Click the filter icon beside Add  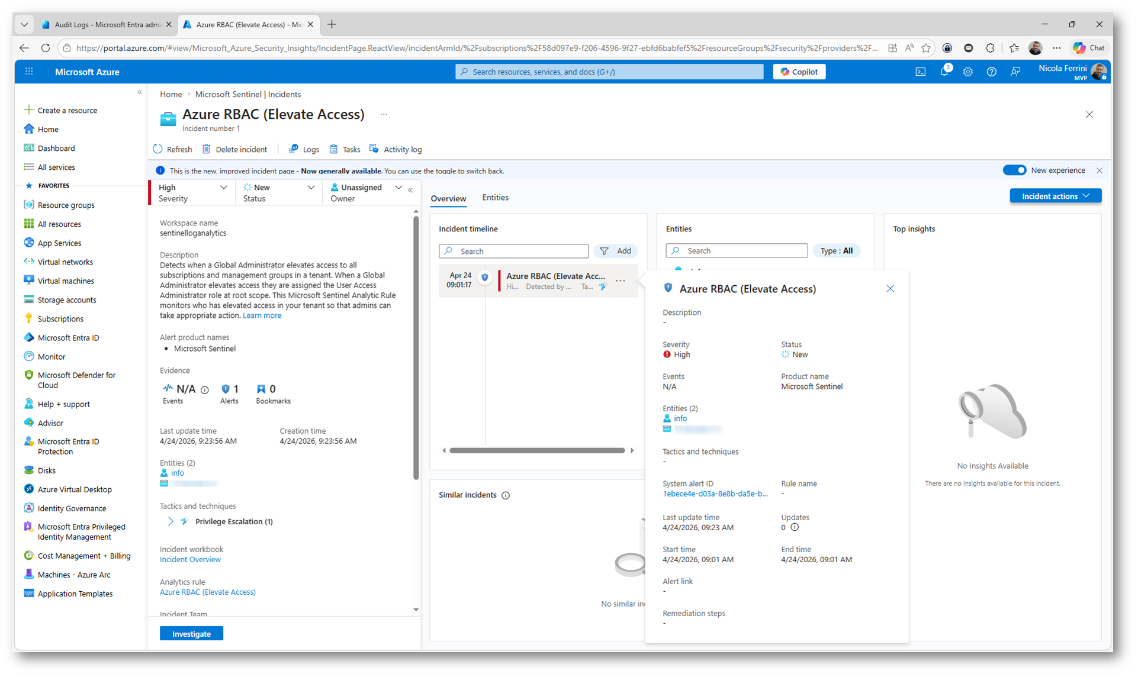coord(604,251)
